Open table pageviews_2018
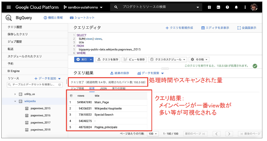 coord(41,130)
